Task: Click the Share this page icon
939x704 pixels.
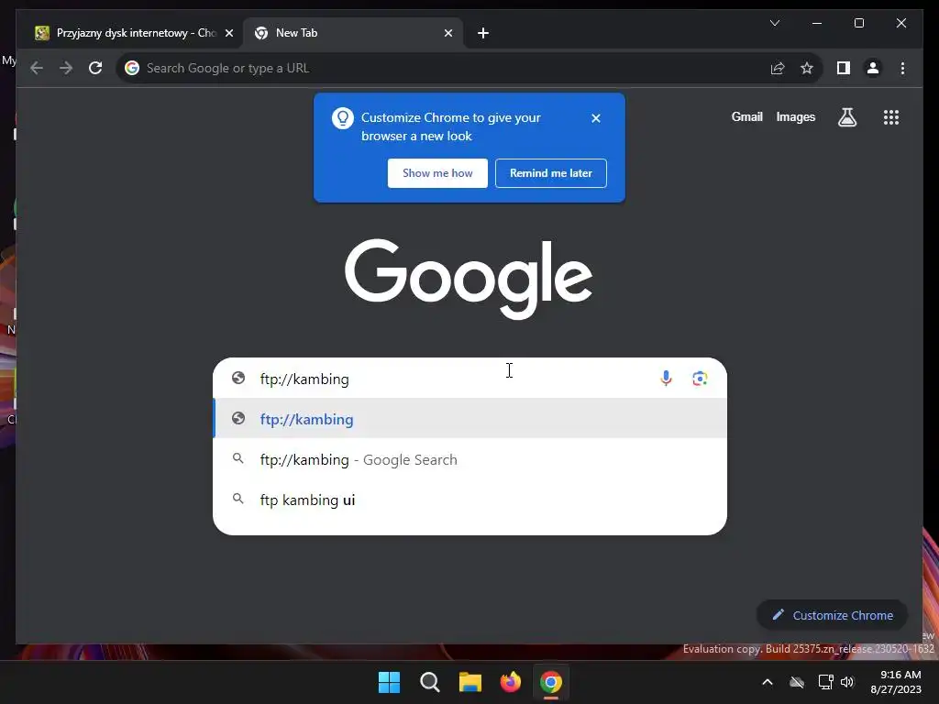Action: [778, 68]
